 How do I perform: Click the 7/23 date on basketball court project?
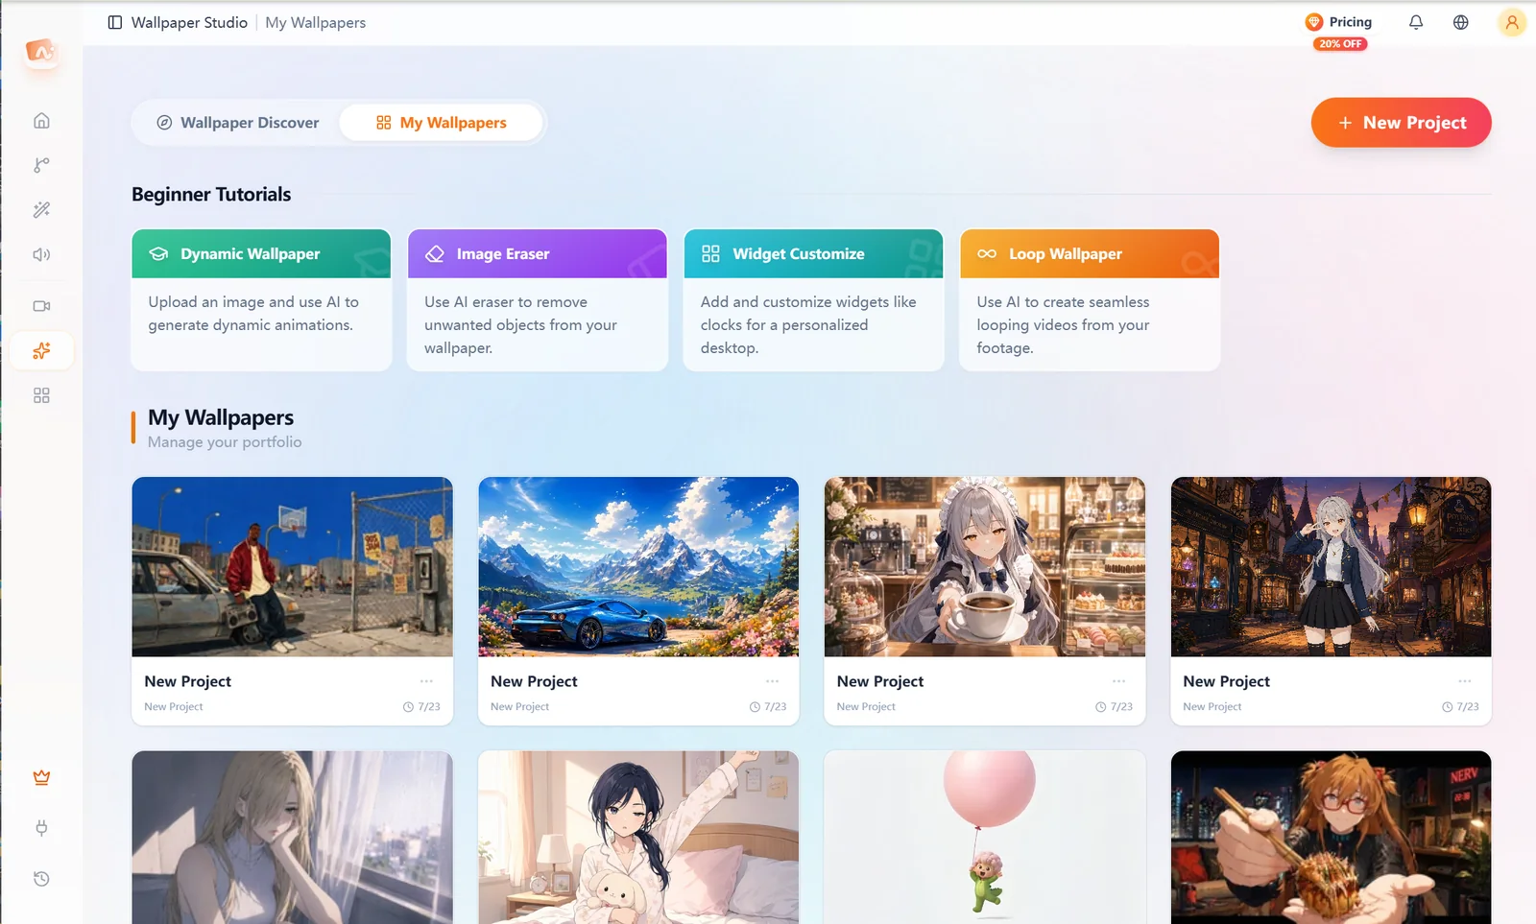(x=421, y=707)
